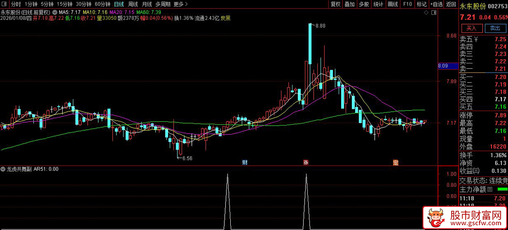The image size is (508, 230).
Task: Switch to 1分钟 period
Action: pos(31,4)
